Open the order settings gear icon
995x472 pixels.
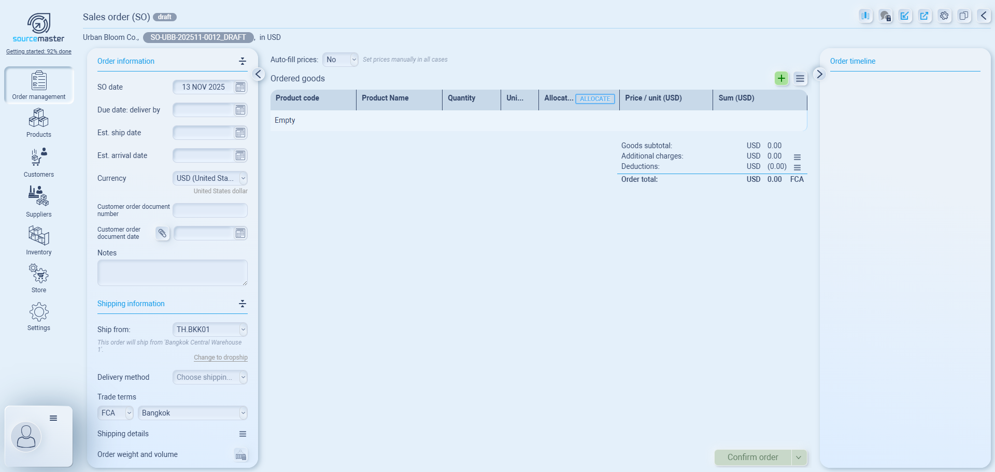[944, 16]
